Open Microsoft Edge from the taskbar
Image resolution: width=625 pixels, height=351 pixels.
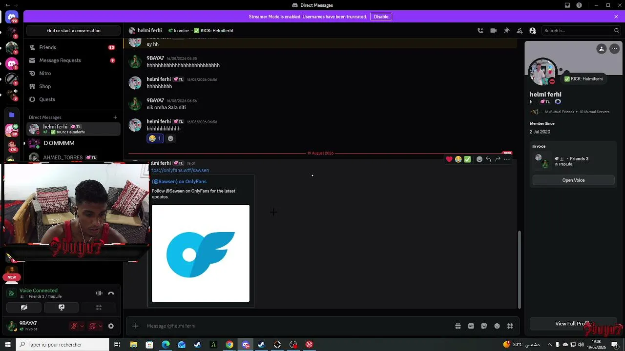[x=166, y=345]
